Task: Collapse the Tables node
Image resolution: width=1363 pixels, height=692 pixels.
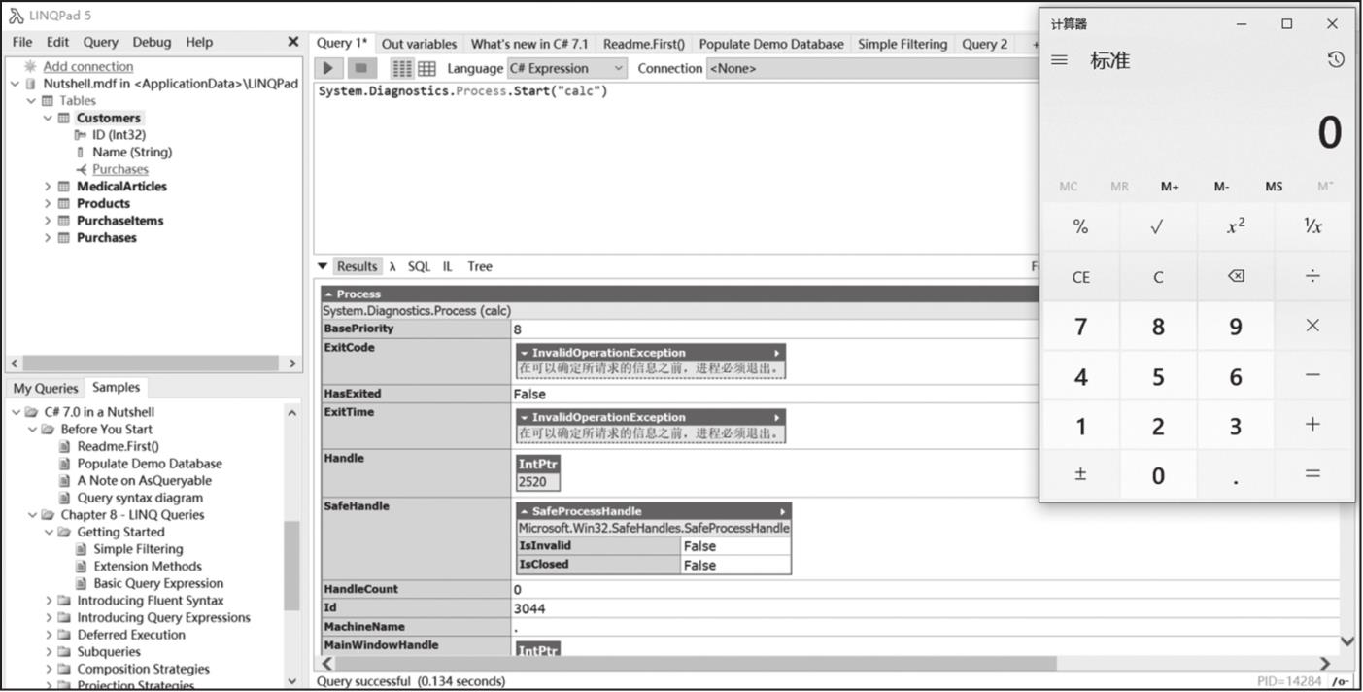Action: point(31,101)
